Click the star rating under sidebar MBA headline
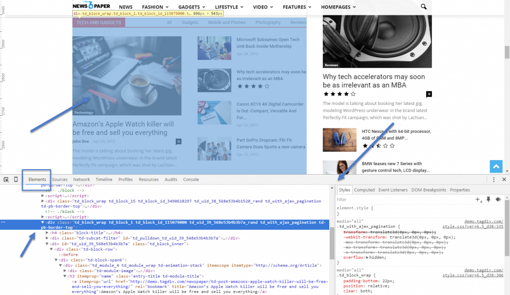The image size is (510, 295). pos(339,94)
